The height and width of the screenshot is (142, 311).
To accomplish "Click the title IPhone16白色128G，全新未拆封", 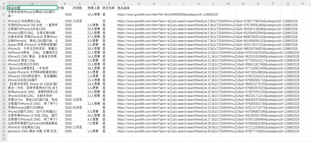I will [x=32, y=96].
